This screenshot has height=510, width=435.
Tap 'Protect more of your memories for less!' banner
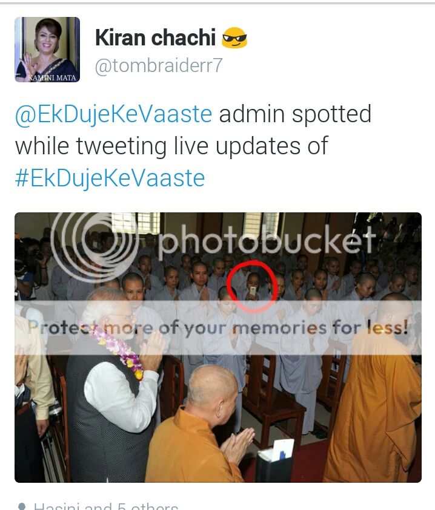(x=218, y=327)
